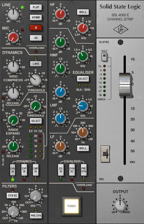Click the compressor RELEASE knob
The width and height of the screenshot is (144, 224).
(13, 93)
